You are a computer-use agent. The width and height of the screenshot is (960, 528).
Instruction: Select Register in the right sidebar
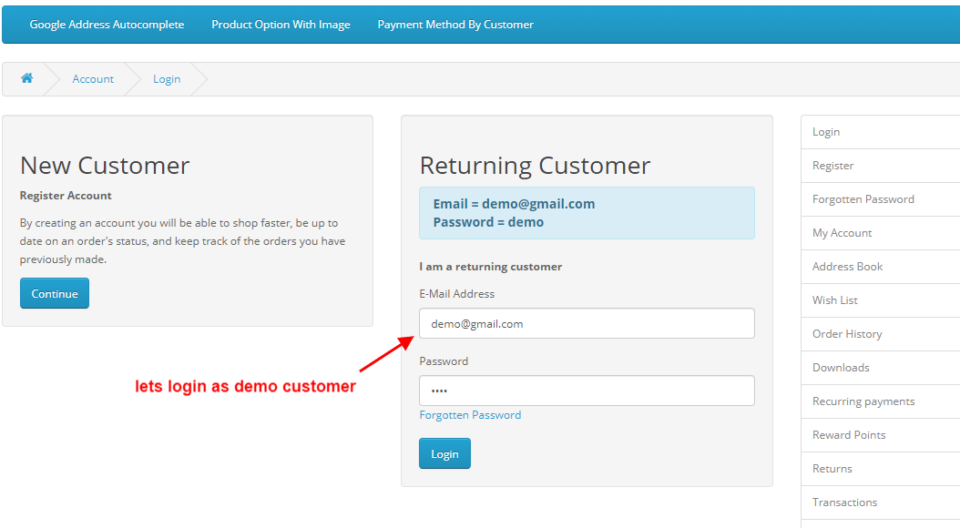click(x=832, y=165)
